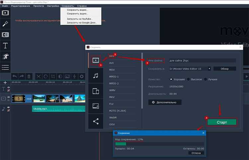This screenshot has width=249, height=160.
Task: Open the Дополнительно advanced settings button
Action: pyautogui.click(x=165, y=102)
